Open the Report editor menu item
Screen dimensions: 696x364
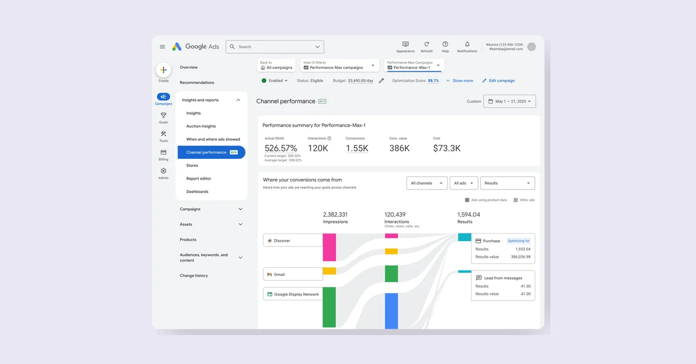pos(198,179)
